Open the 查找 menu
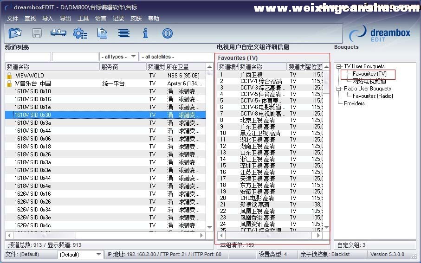Screen dimensions: 421x263 tap(30, 19)
